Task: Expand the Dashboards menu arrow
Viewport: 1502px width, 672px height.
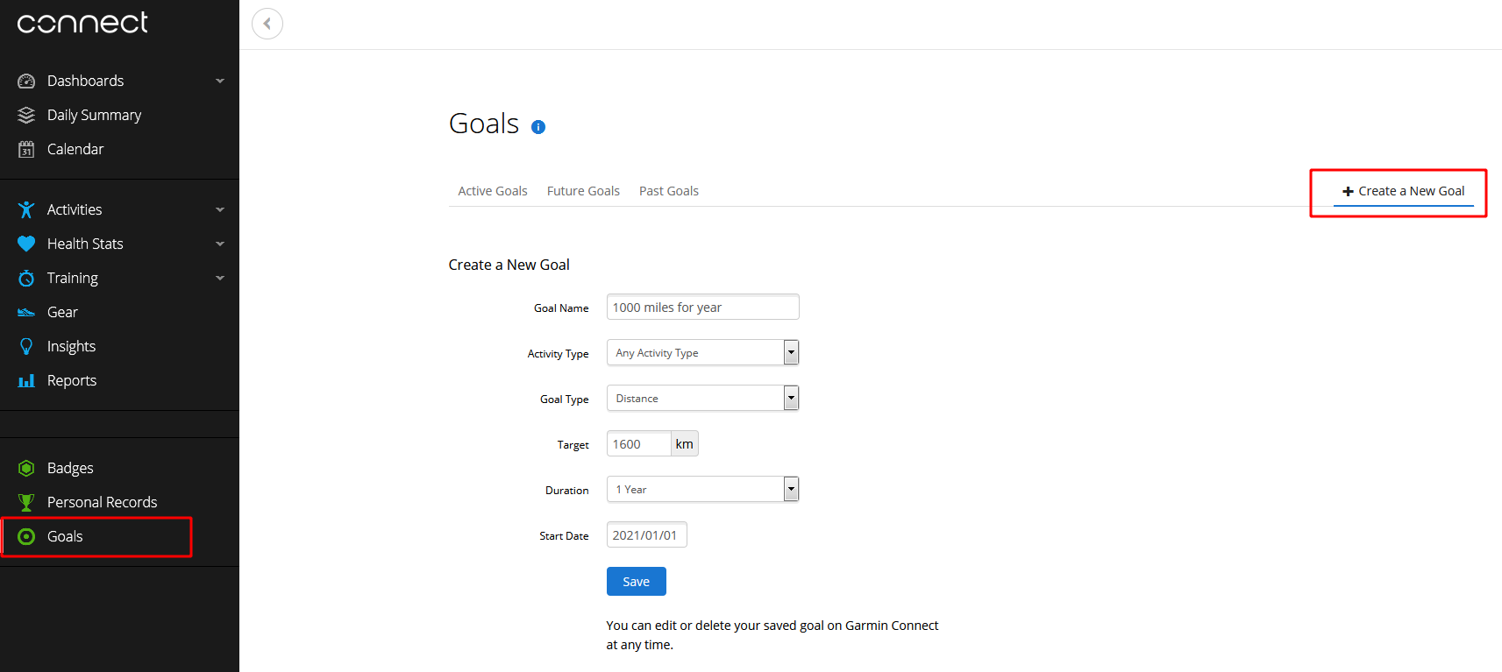Action: pos(220,81)
